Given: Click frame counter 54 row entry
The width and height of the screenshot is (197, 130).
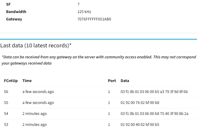Looking at the screenshot, I should click(6, 114).
